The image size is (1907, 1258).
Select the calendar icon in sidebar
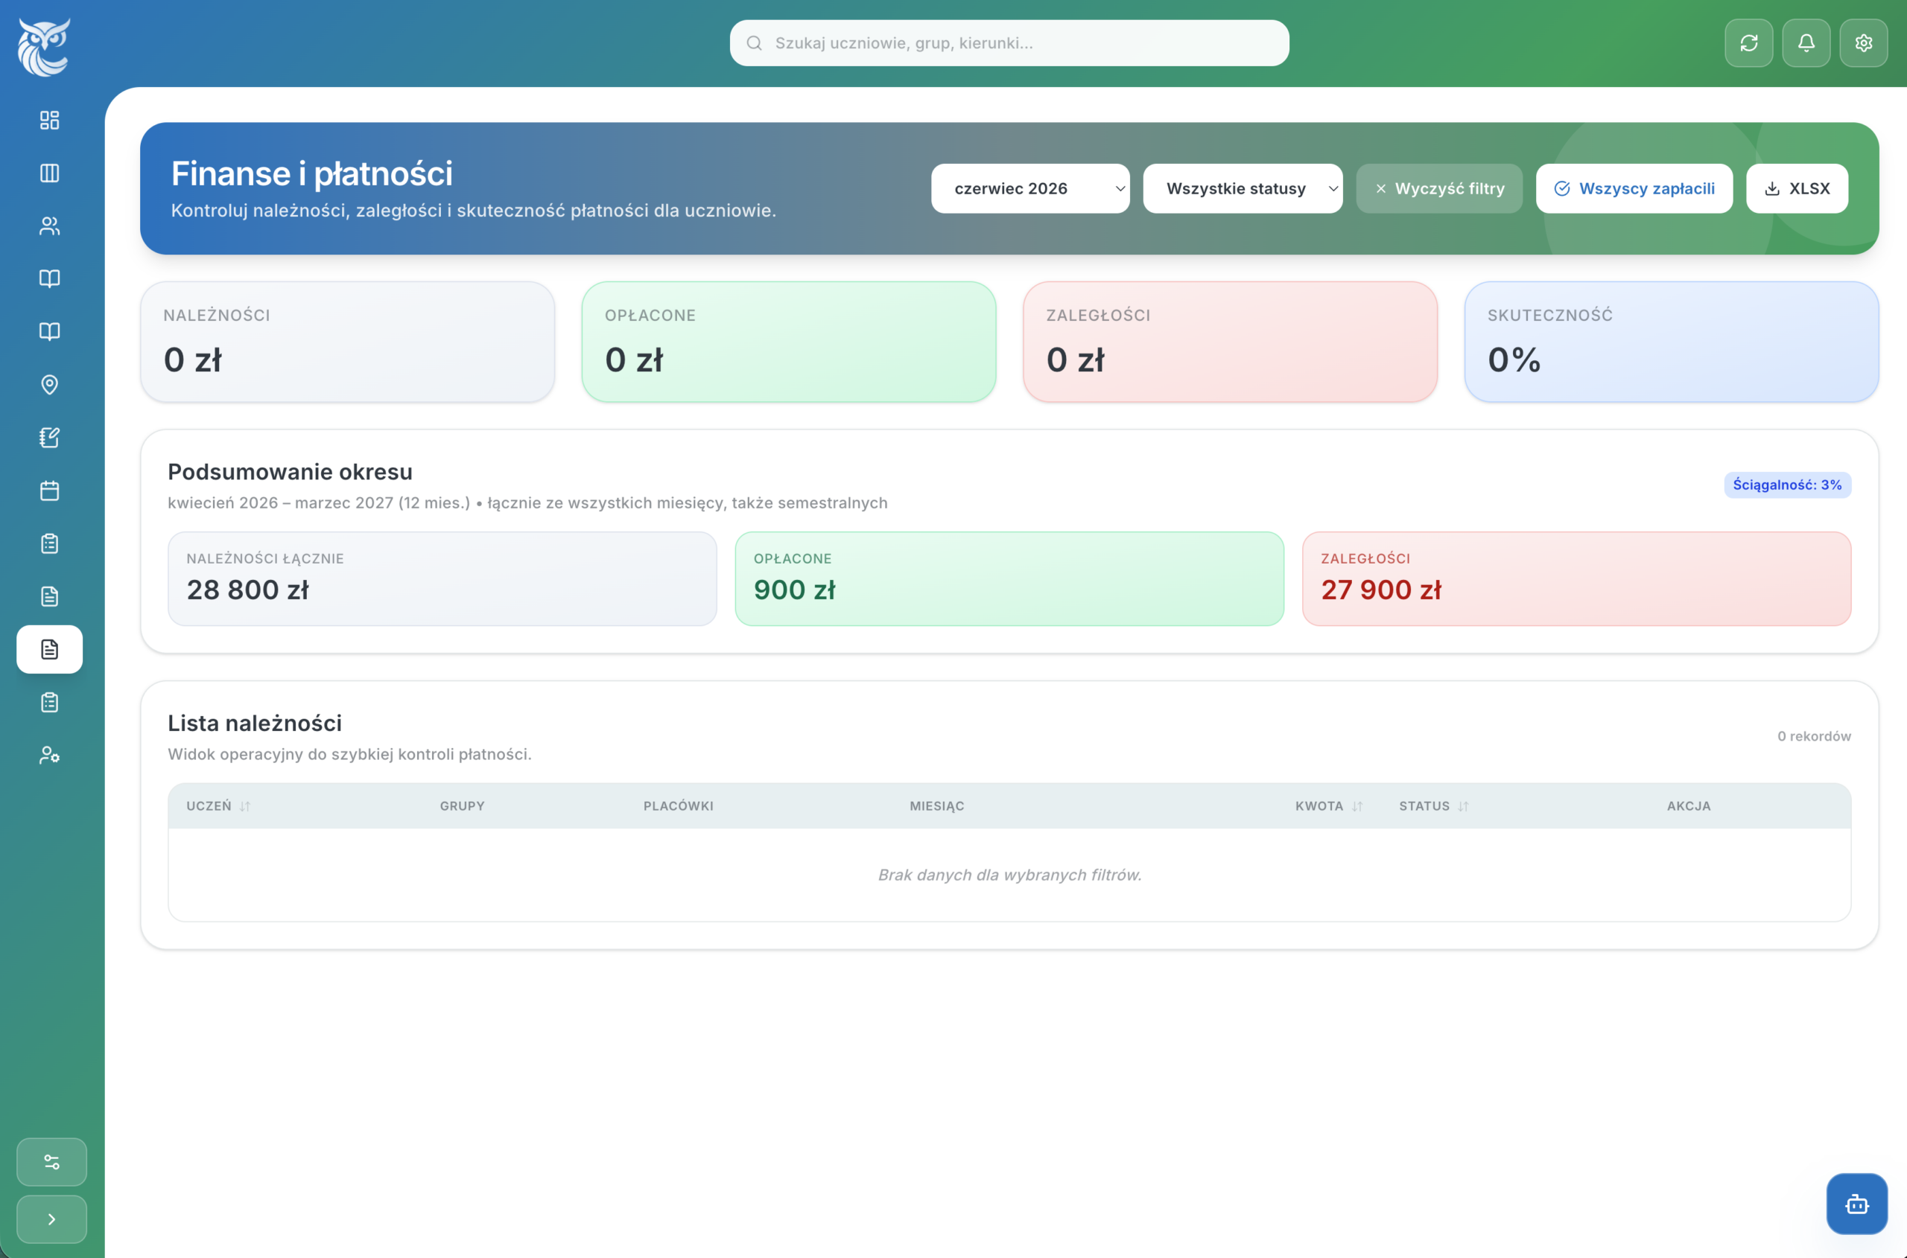pyautogui.click(x=50, y=491)
